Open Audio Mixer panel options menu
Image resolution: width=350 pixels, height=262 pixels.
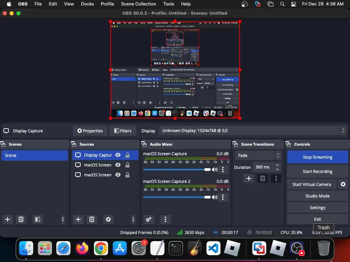[x=165, y=219]
